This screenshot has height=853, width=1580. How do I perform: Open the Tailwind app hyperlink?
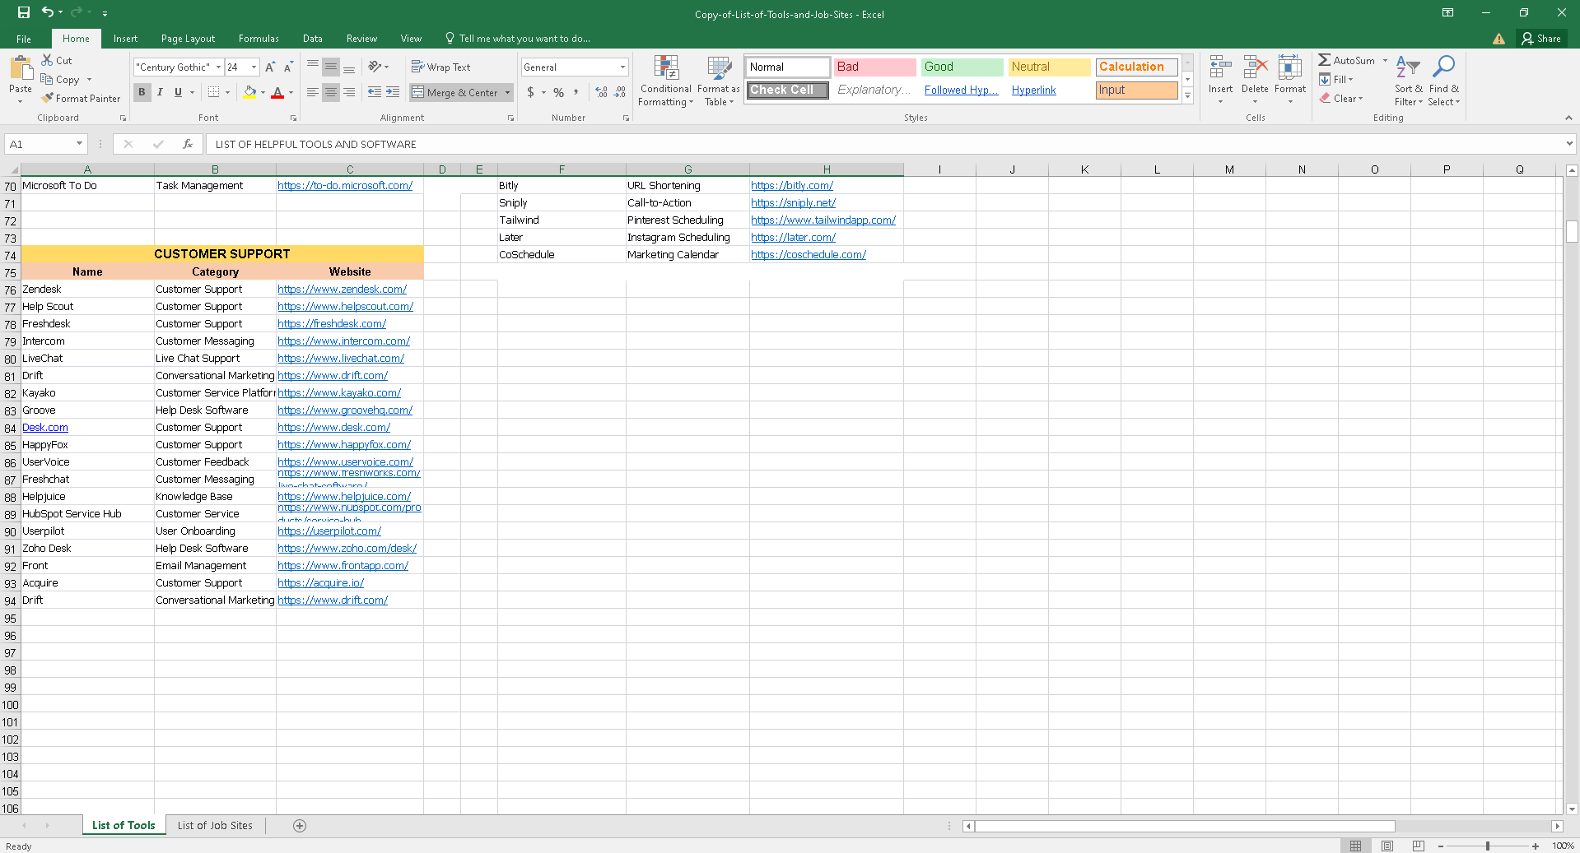(x=823, y=220)
